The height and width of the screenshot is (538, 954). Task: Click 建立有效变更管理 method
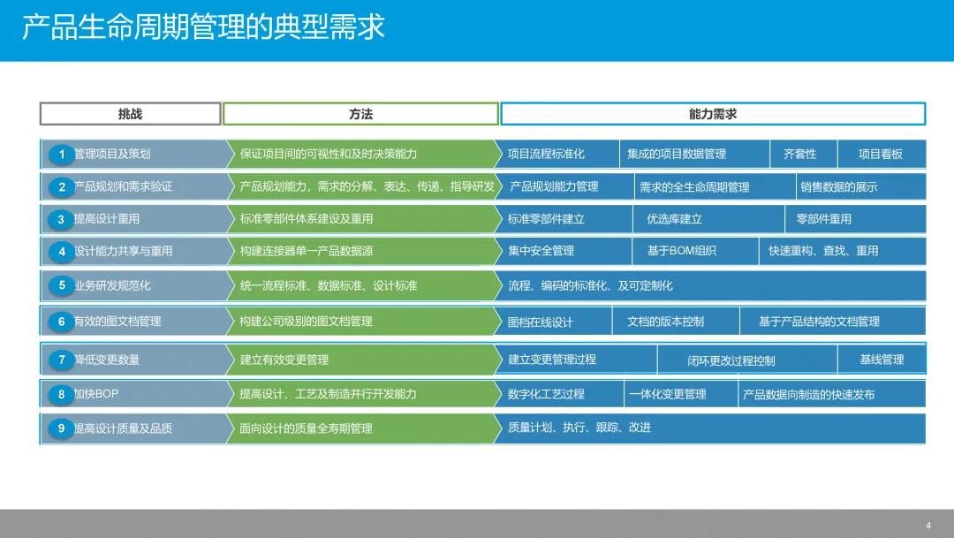coord(363,360)
